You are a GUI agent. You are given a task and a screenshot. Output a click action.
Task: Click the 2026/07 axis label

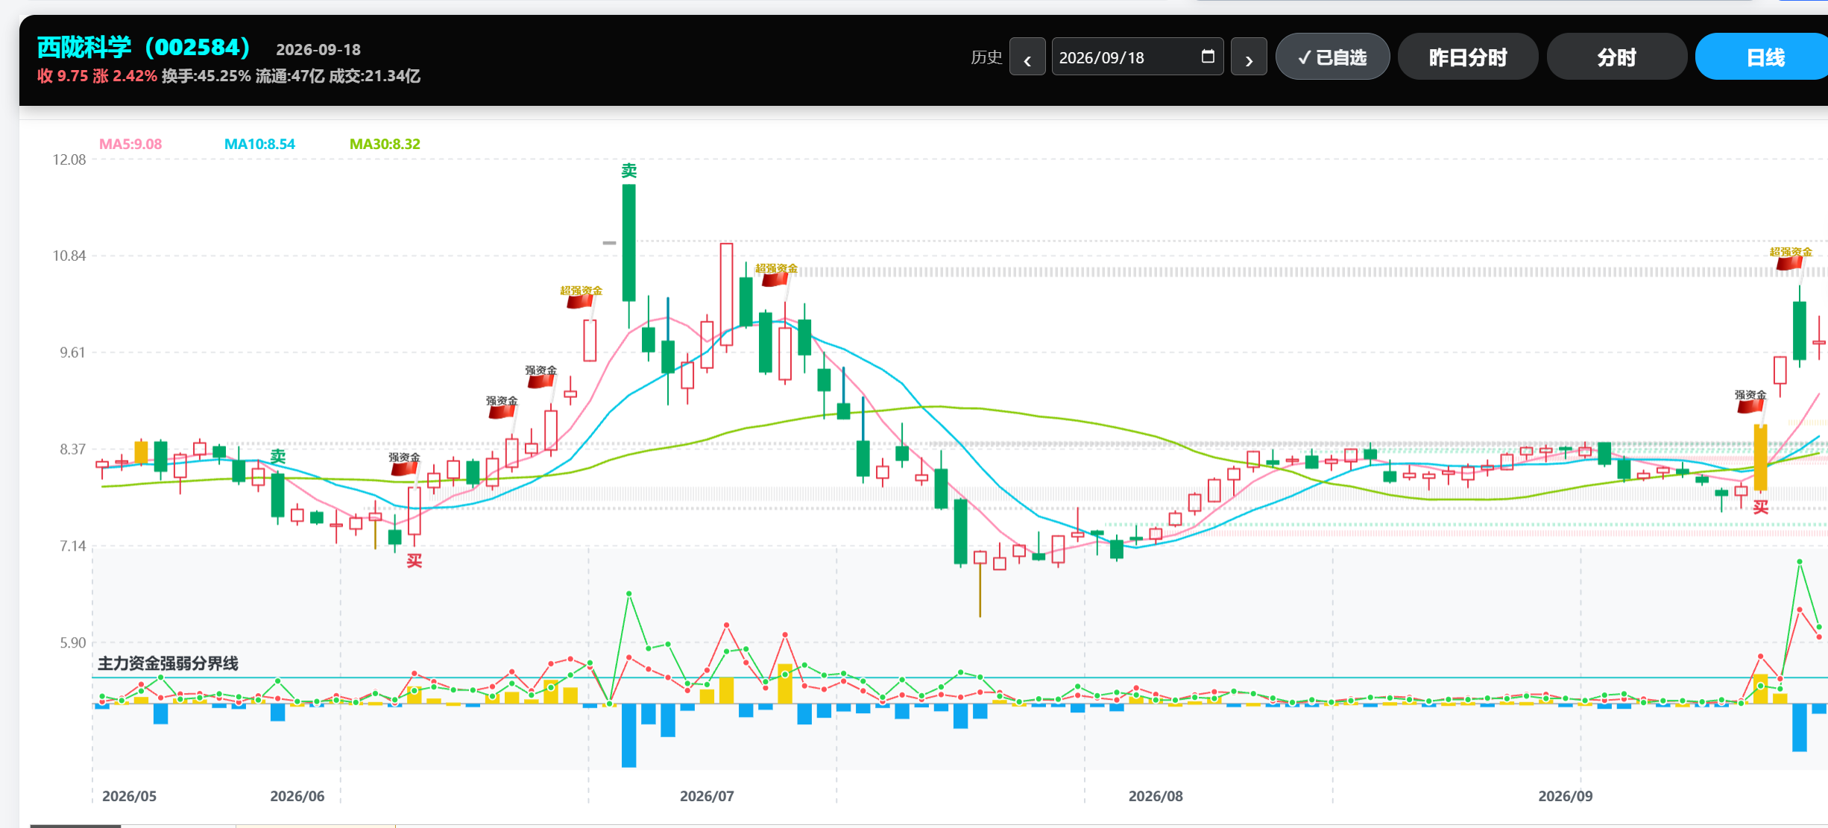707,796
